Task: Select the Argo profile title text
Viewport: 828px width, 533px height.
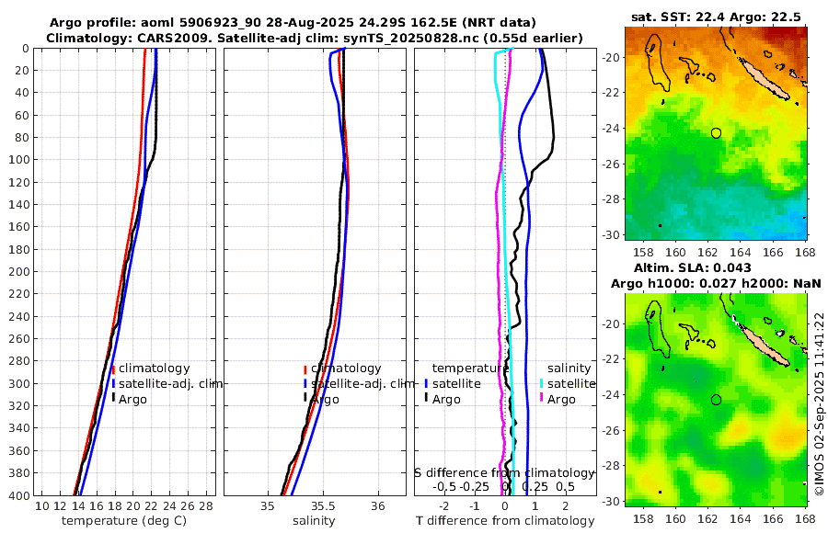Action: (293, 23)
